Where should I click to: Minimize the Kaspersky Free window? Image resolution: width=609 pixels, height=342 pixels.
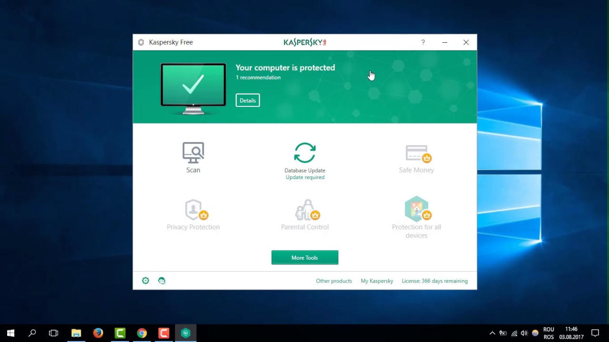[444, 42]
